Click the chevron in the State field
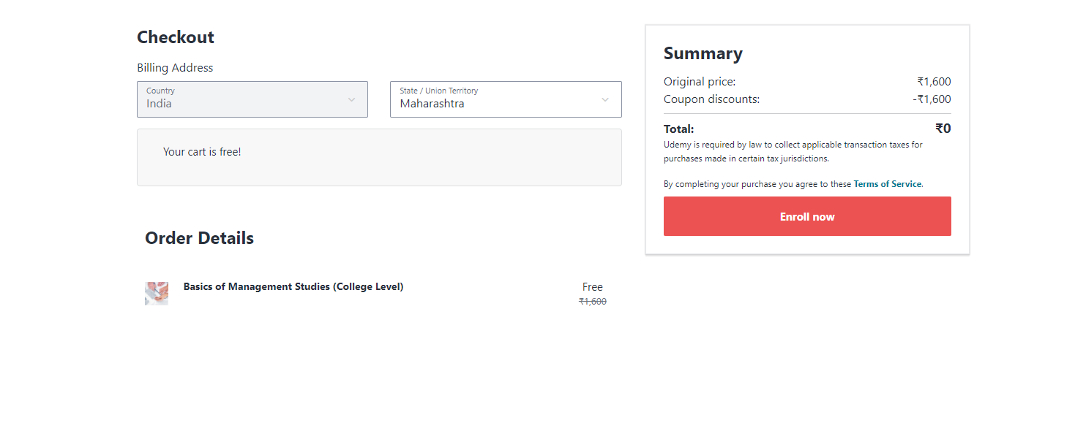1075x439 pixels. tap(605, 100)
